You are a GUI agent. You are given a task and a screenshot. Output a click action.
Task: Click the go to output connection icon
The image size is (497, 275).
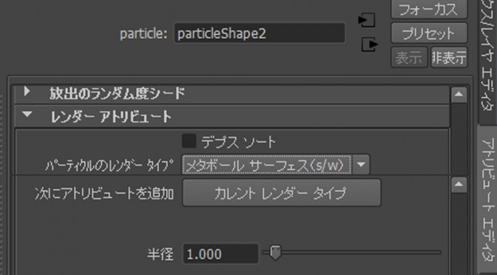(x=370, y=44)
